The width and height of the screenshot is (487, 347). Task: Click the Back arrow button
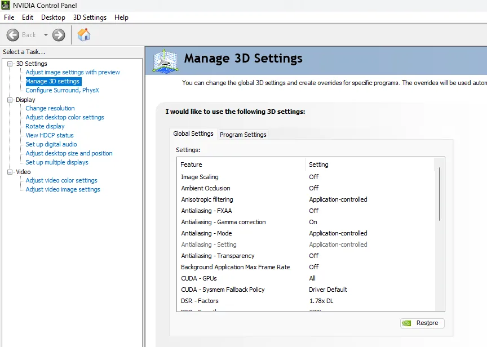(x=13, y=35)
